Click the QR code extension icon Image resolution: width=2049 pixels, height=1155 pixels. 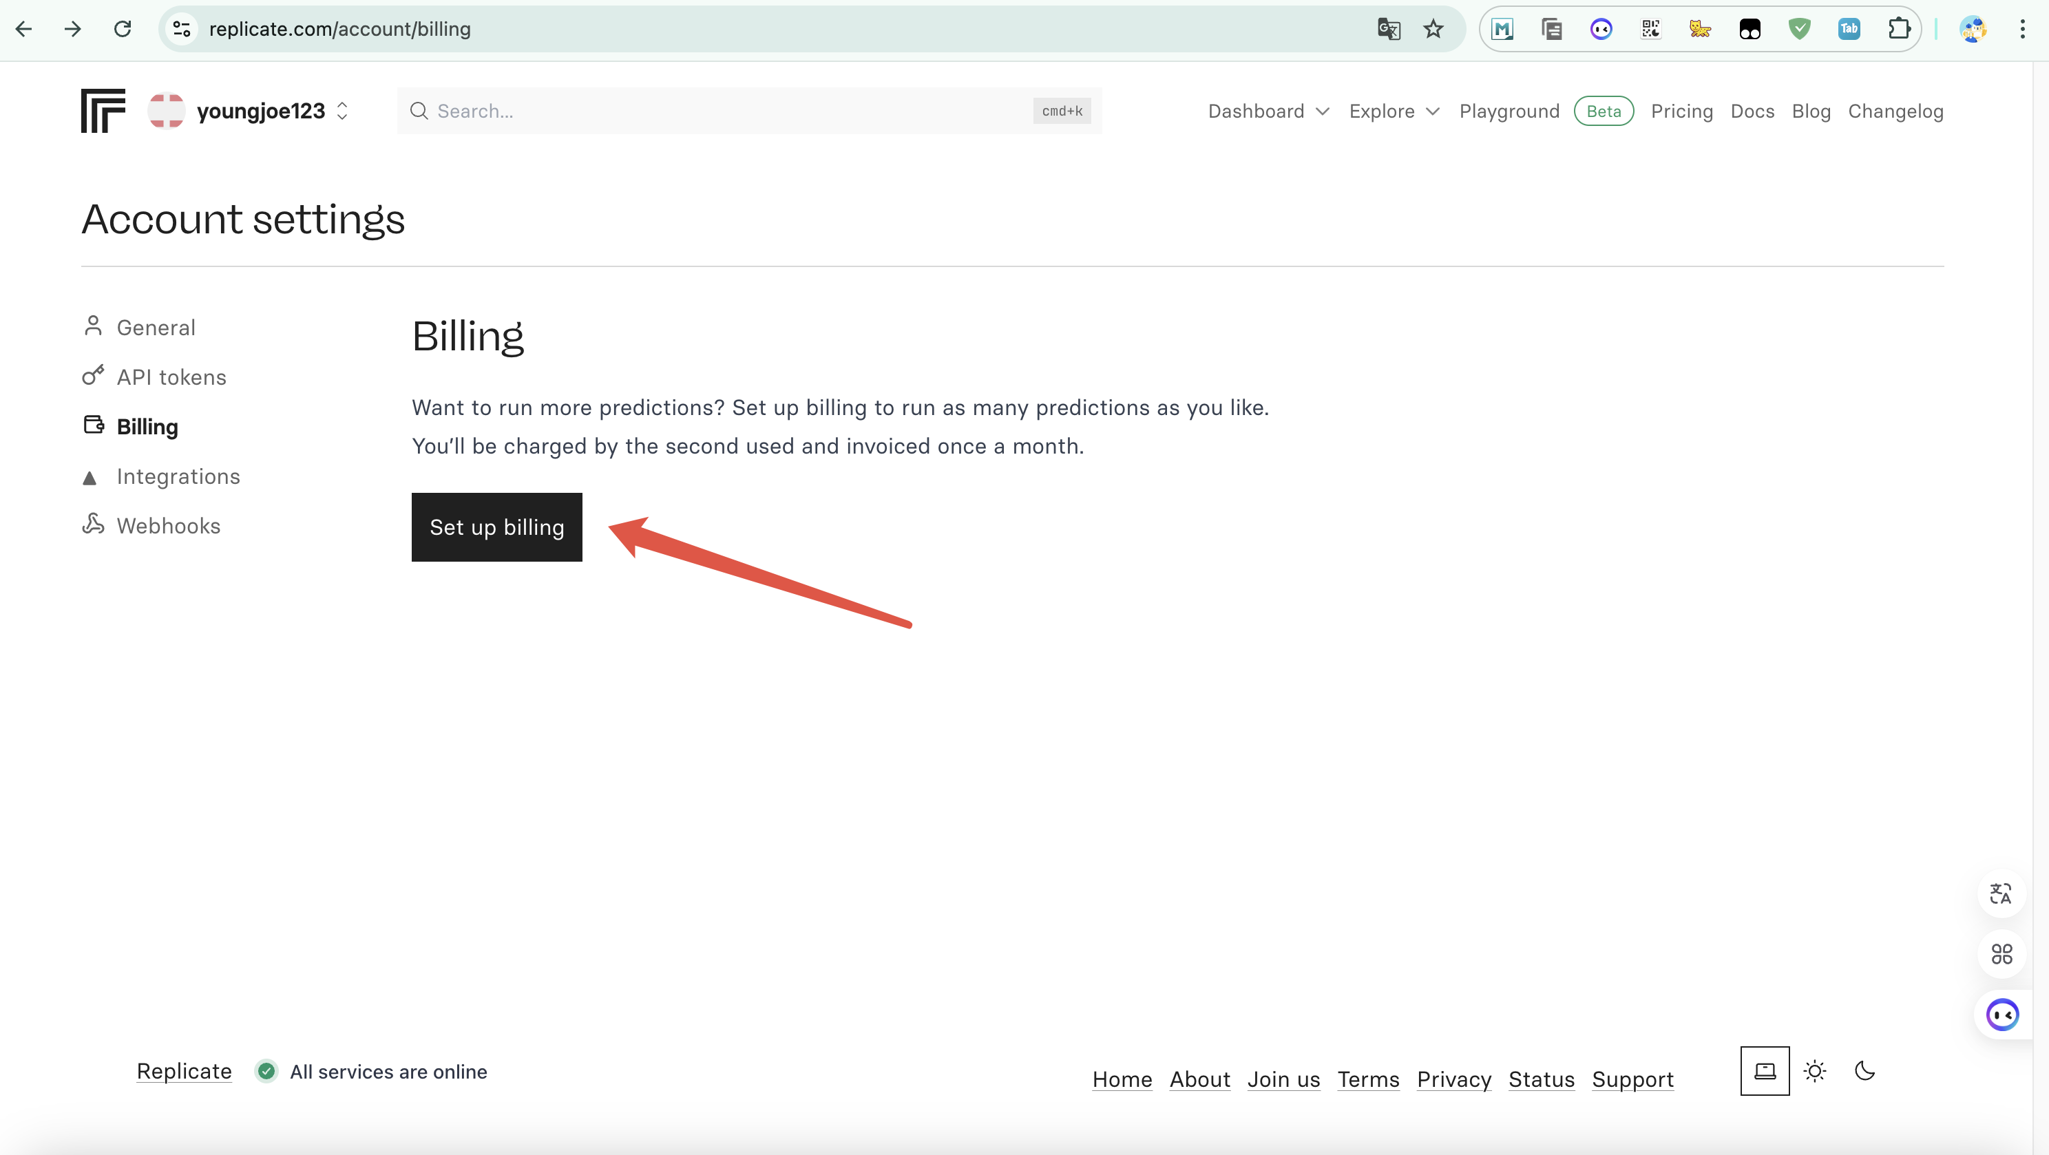pyautogui.click(x=1650, y=30)
